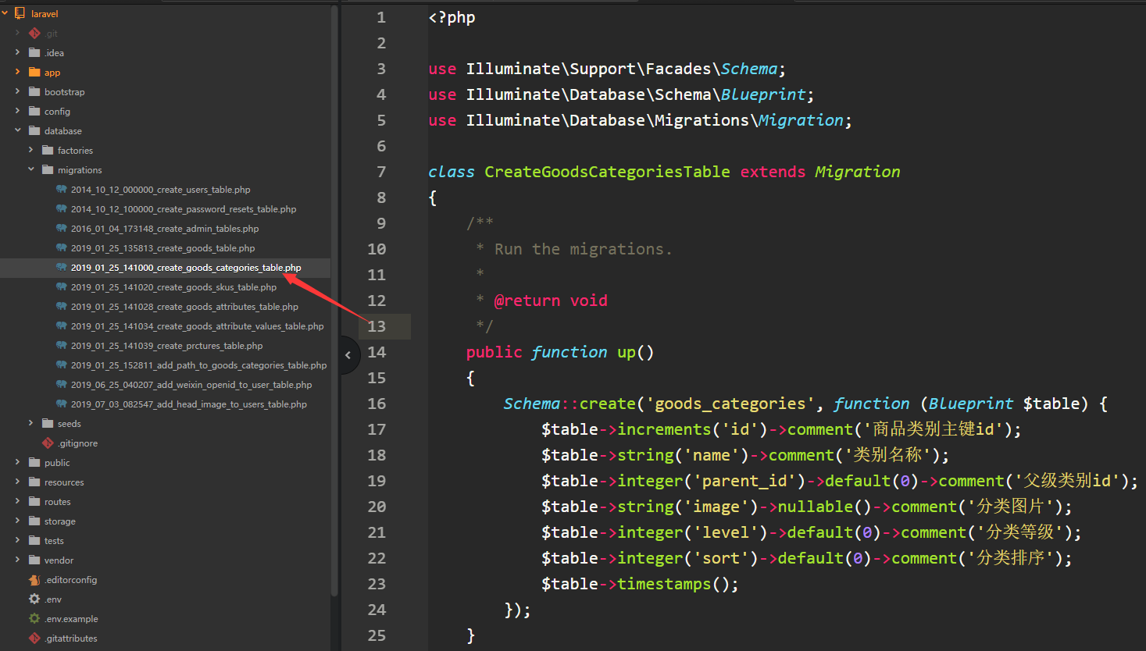The height and width of the screenshot is (651, 1146).
Task: Expand the .idea folder arrow
Action: point(17,52)
